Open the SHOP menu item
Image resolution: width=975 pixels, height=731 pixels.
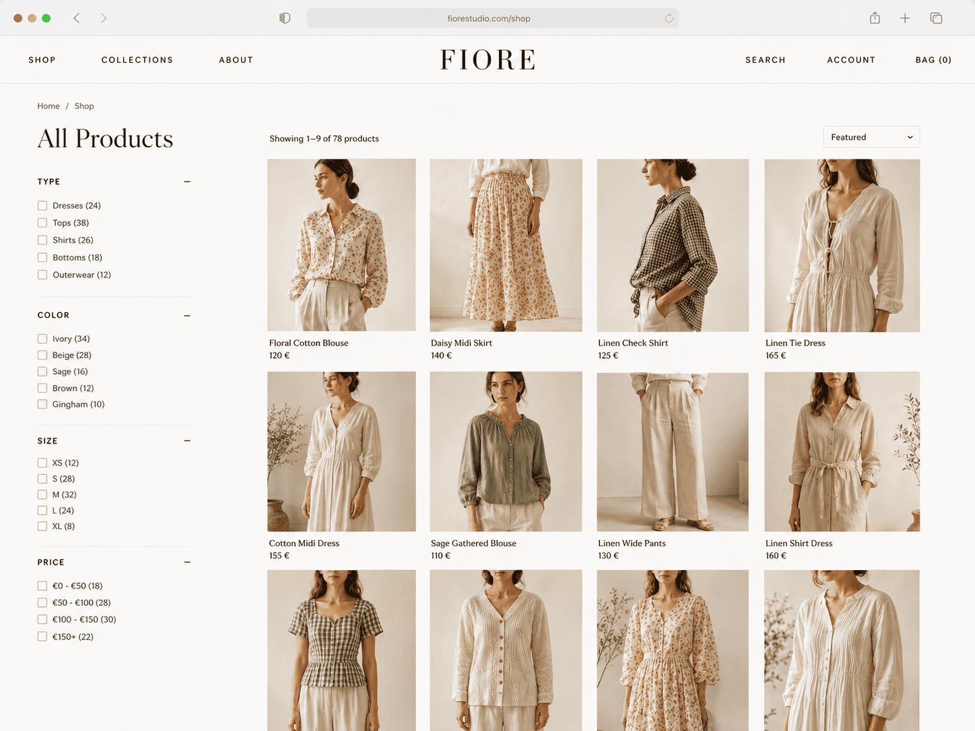click(42, 60)
